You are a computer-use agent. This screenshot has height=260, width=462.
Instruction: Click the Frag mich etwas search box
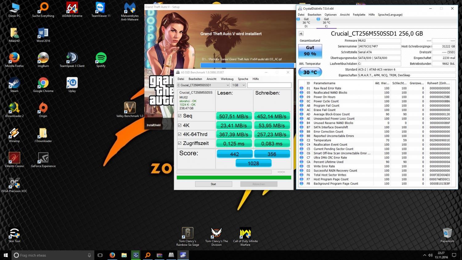pyautogui.click(x=52, y=255)
